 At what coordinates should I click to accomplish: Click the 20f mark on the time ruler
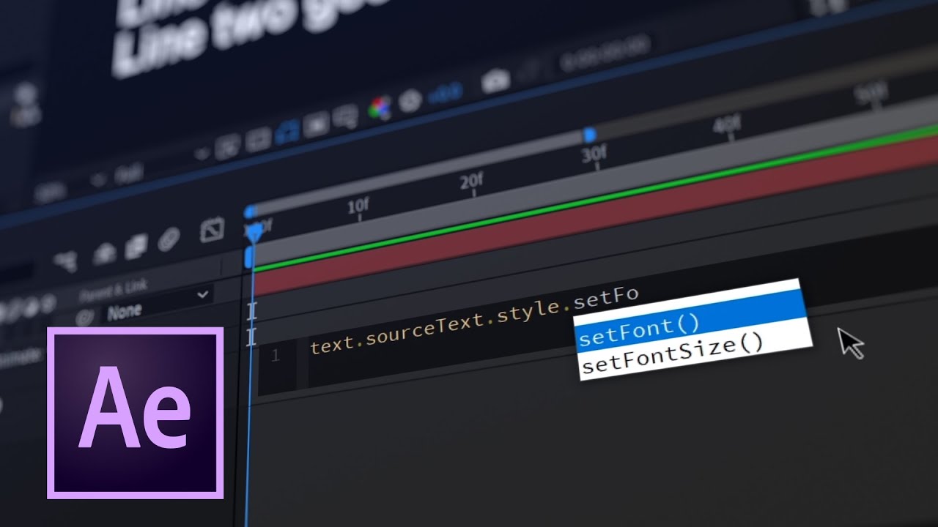pos(471,181)
